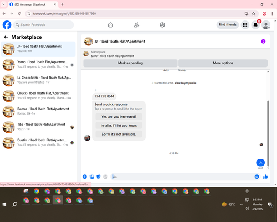277x222 pixels.
Task: Click the sent "ok" message bubble
Action: (260, 163)
